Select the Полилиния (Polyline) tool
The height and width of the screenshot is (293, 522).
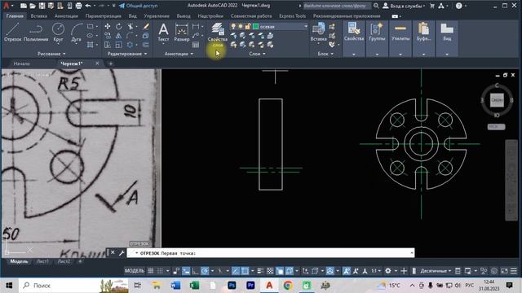pos(36,33)
